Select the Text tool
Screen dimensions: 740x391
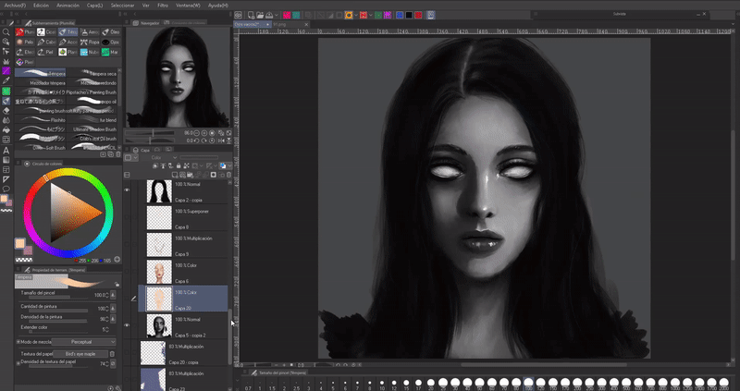click(x=6, y=150)
